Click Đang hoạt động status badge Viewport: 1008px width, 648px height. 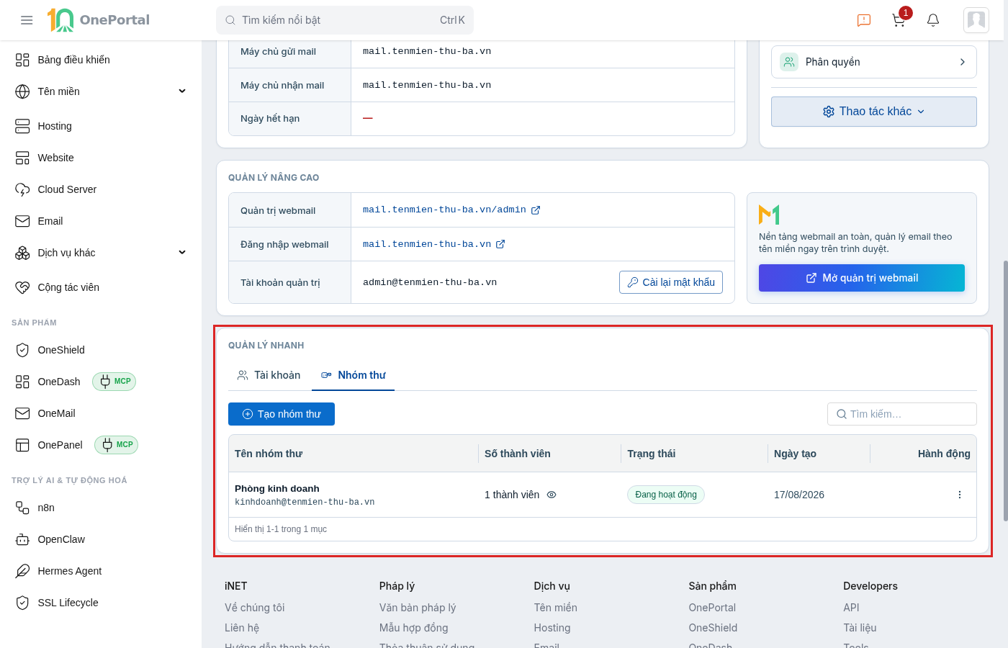point(666,495)
